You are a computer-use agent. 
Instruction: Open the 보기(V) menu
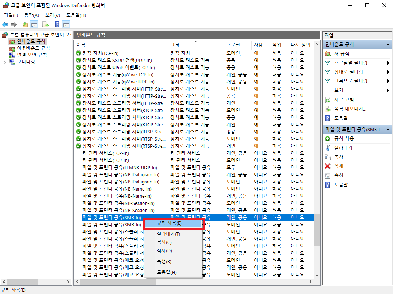pos(53,15)
